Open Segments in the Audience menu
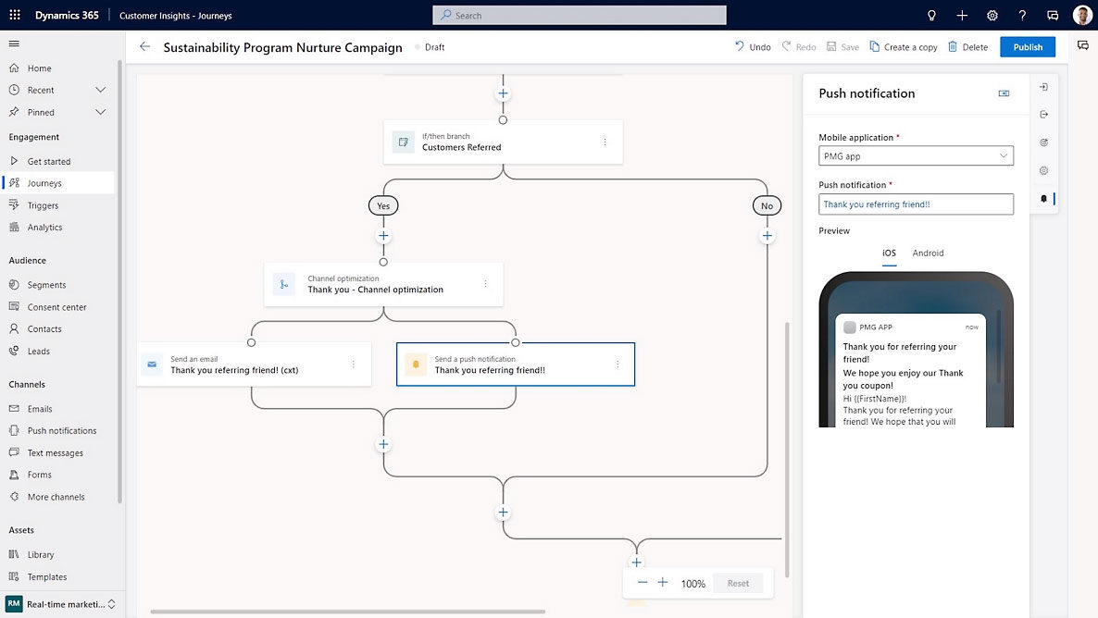The height and width of the screenshot is (618, 1098). (x=46, y=285)
